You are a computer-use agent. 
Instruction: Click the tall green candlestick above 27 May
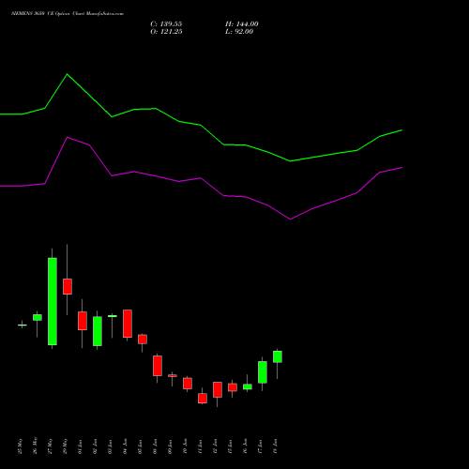tap(53, 301)
